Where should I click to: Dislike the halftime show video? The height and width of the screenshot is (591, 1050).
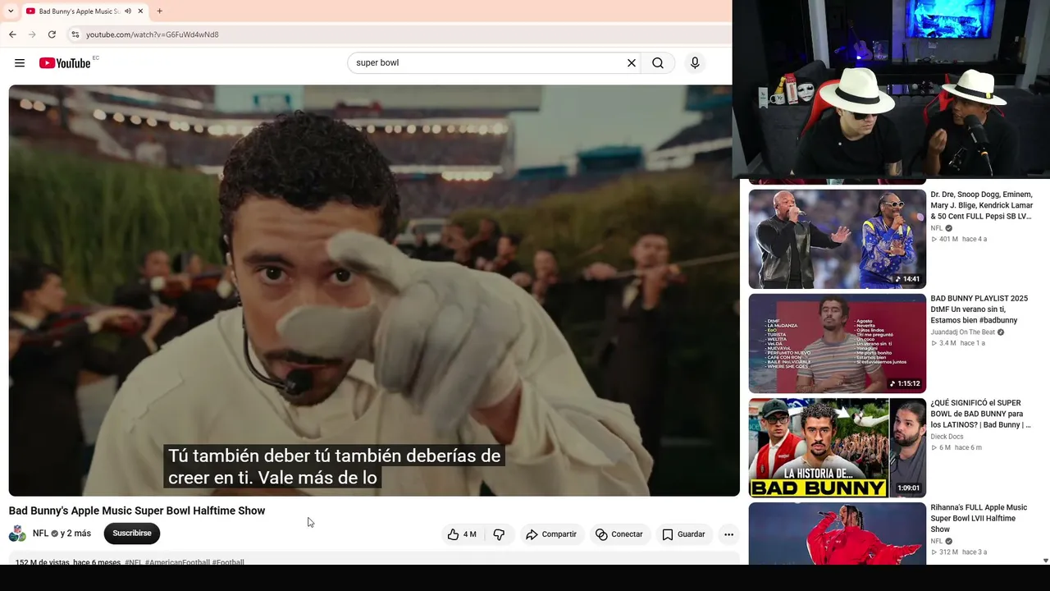(499, 534)
